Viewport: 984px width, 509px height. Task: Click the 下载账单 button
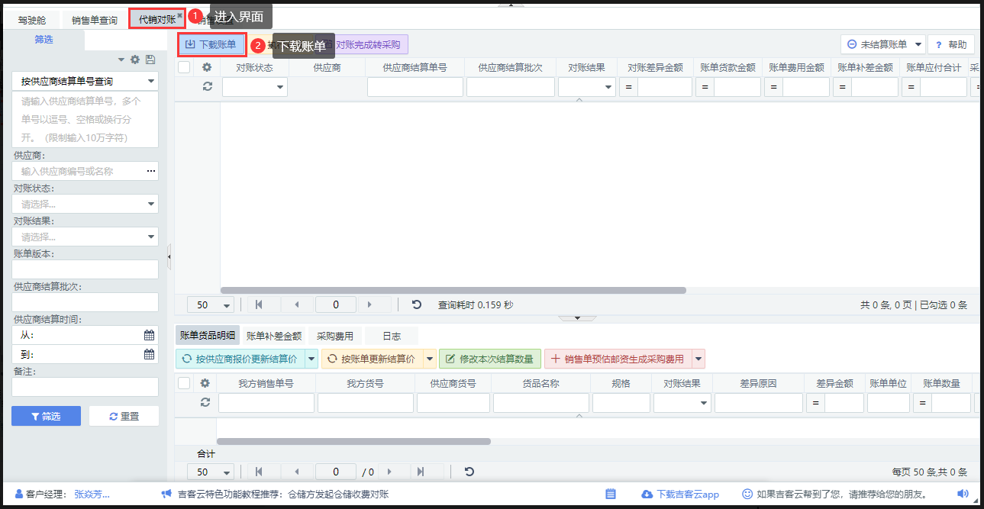(211, 44)
